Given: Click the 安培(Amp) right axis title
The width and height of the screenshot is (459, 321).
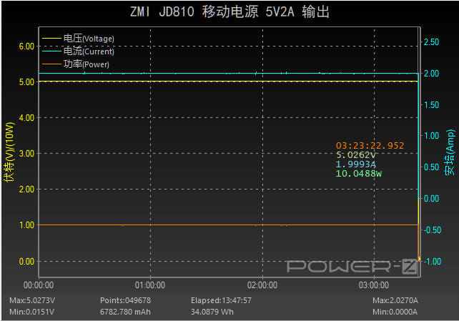Looking at the screenshot, I should click(450, 152).
